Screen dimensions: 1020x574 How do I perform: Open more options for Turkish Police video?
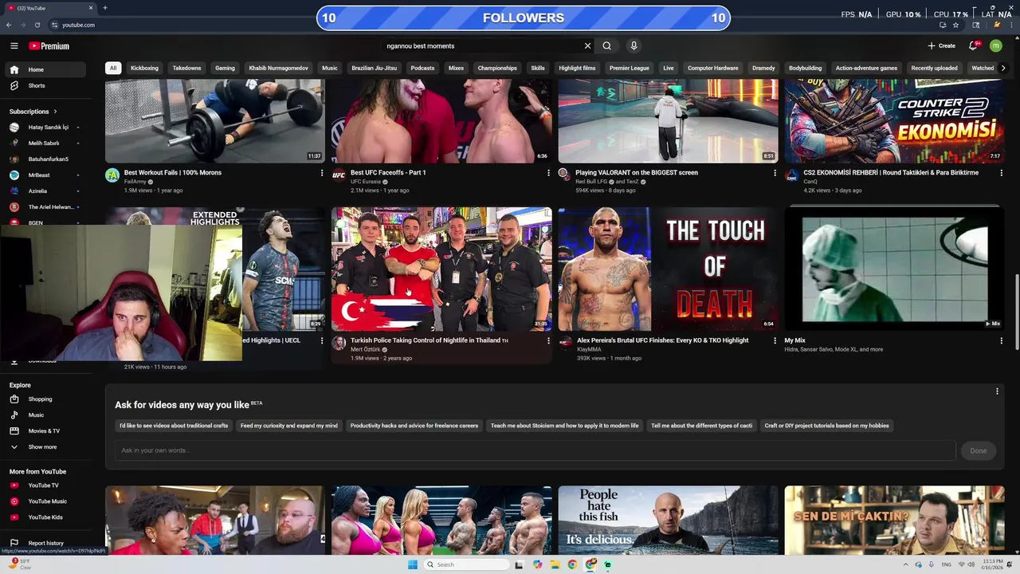[548, 340]
